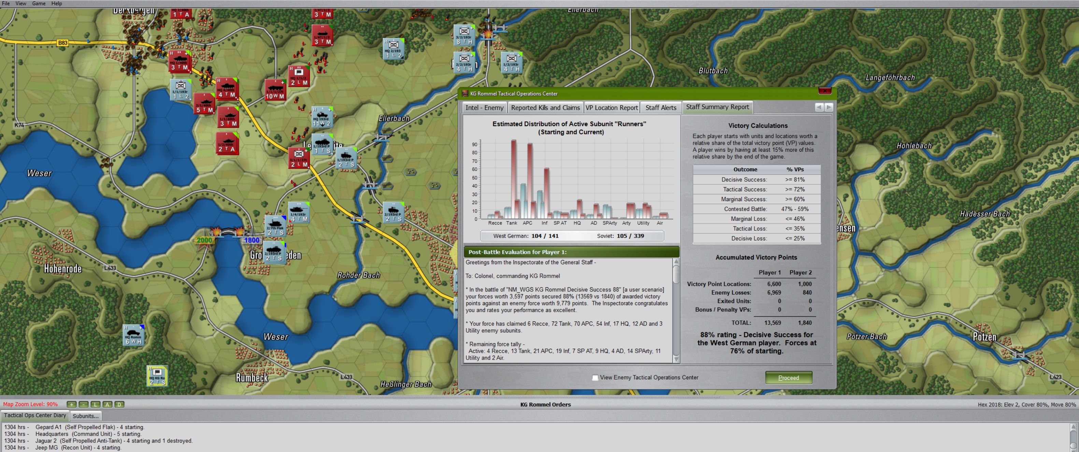Open the Game menu
1079x452 pixels.
tap(38, 3)
